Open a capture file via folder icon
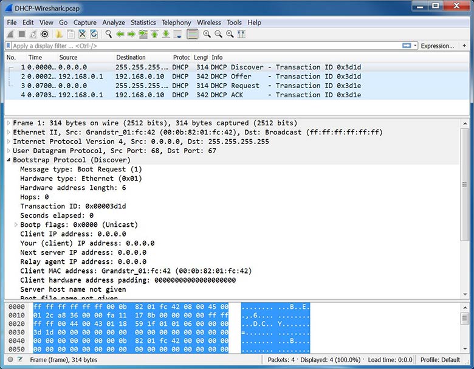Image resolution: width=474 pixels, height=369 pixels. tap(60, 34)
